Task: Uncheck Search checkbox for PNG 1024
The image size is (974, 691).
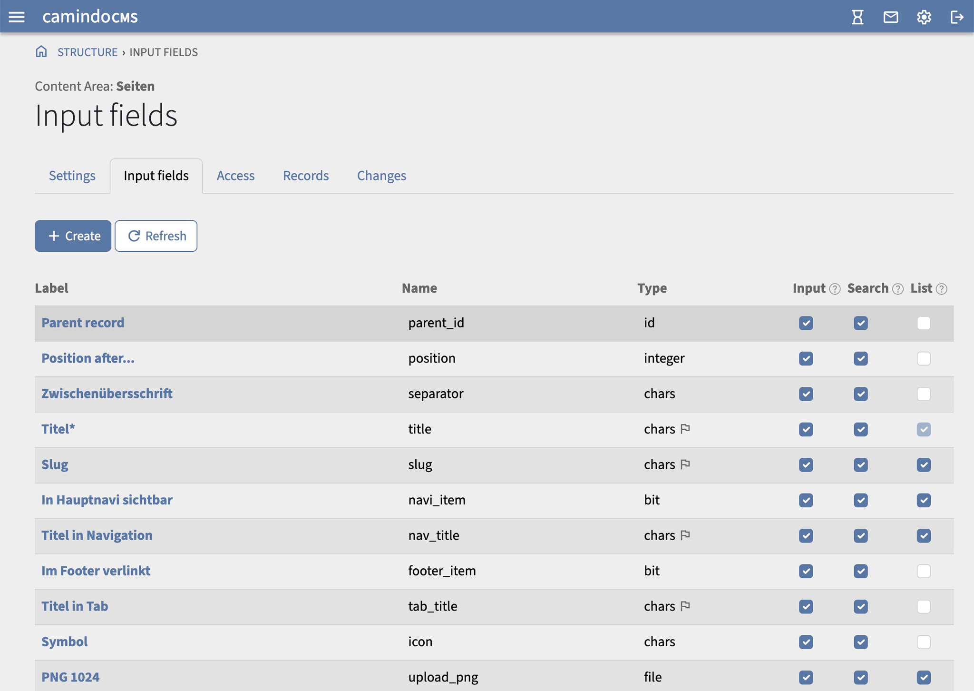Action: coord(860,678)
